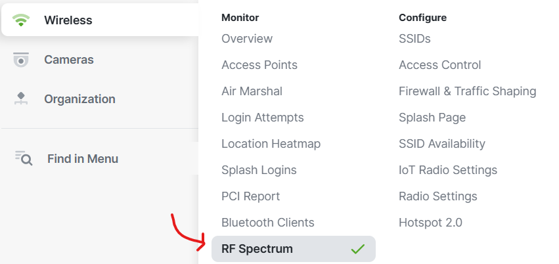The width and height of the screenshot is (559, 264).
Task: Open the Access Points page
Action: [x=259, y=65]
